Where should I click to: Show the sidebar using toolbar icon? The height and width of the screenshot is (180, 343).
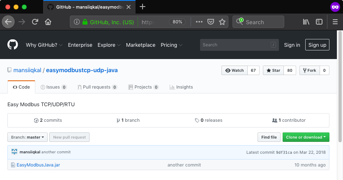(319, 22)
